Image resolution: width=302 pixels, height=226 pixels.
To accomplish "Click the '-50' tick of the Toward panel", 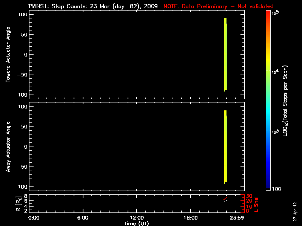I will [22, 75].
